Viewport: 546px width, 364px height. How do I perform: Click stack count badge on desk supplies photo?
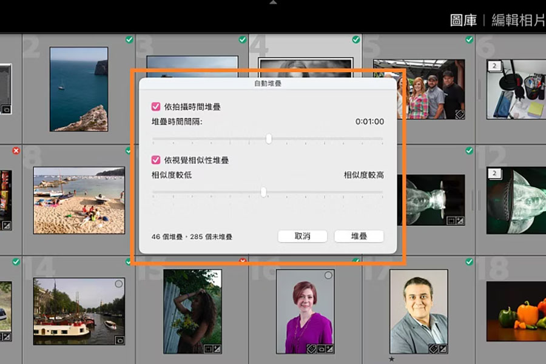coord(494,66)
